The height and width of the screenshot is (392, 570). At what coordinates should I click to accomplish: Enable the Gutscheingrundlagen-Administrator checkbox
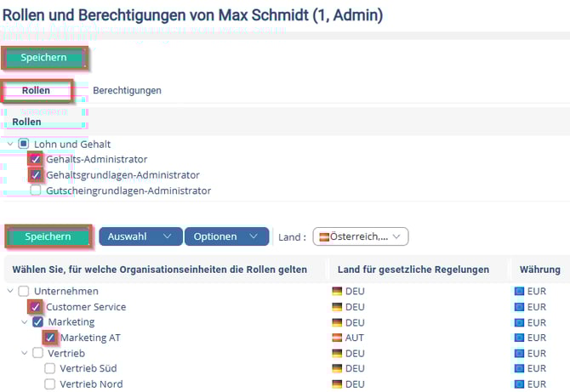(x=36, y=190)
